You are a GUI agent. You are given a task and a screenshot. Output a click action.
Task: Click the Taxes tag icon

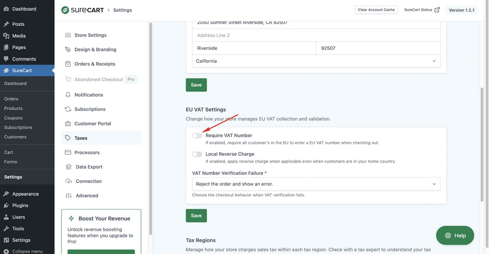click(67, 138)
